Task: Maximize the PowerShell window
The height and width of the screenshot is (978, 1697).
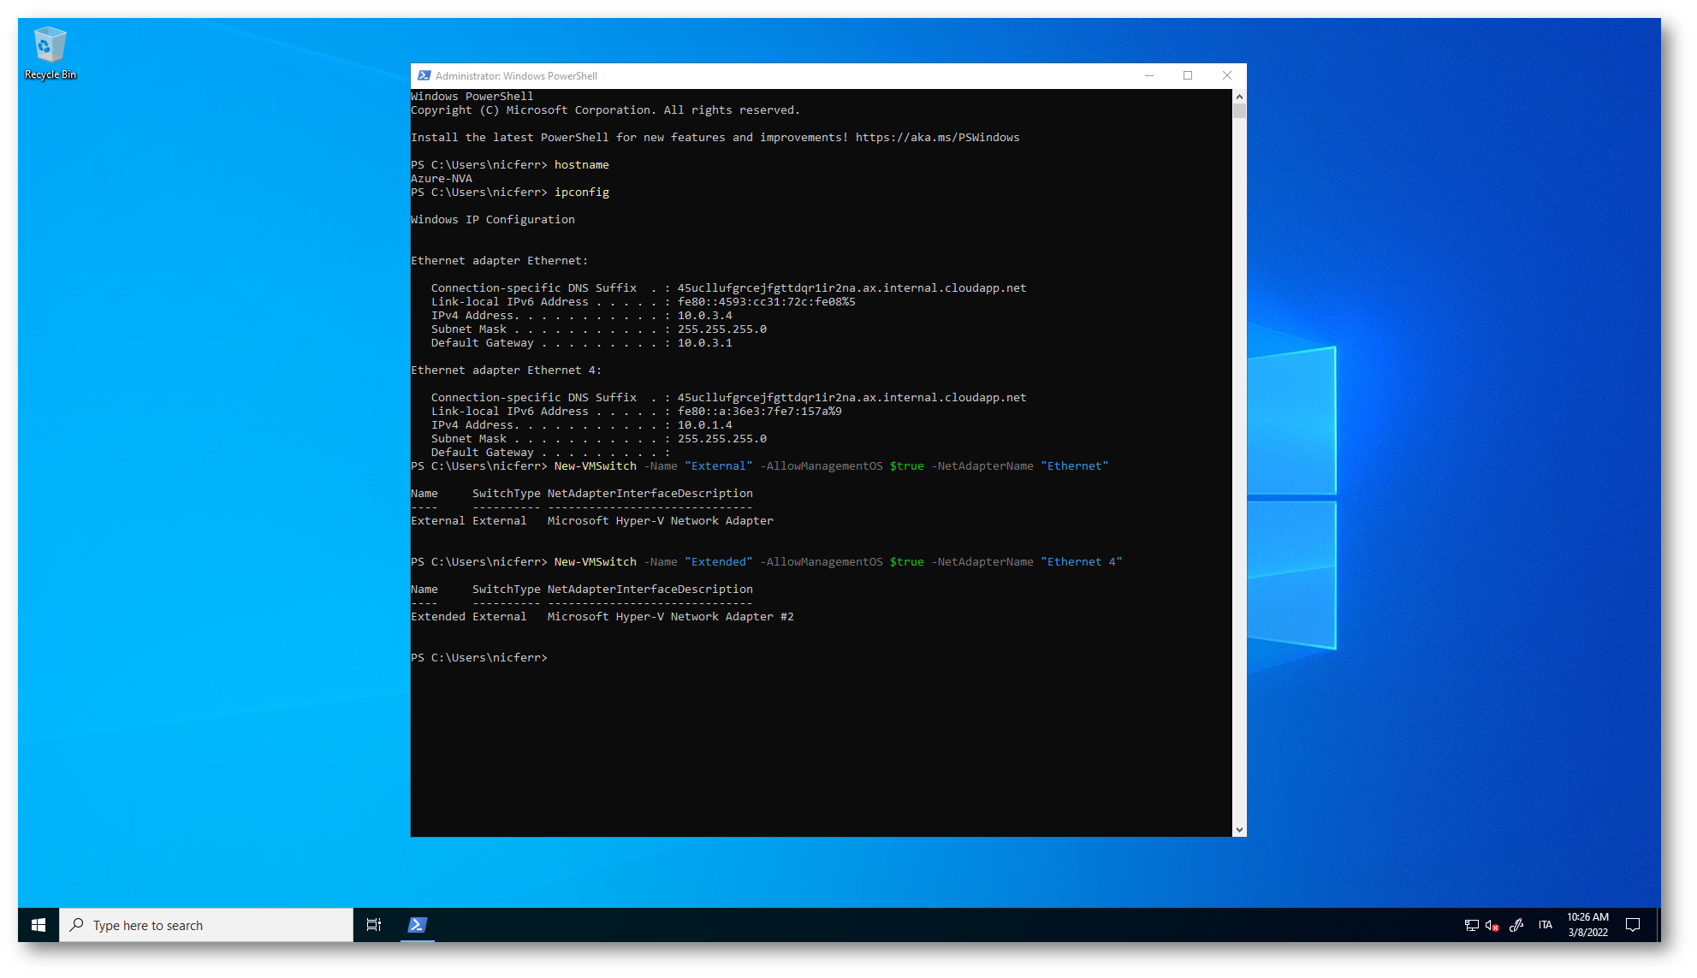Action: 1188,75
